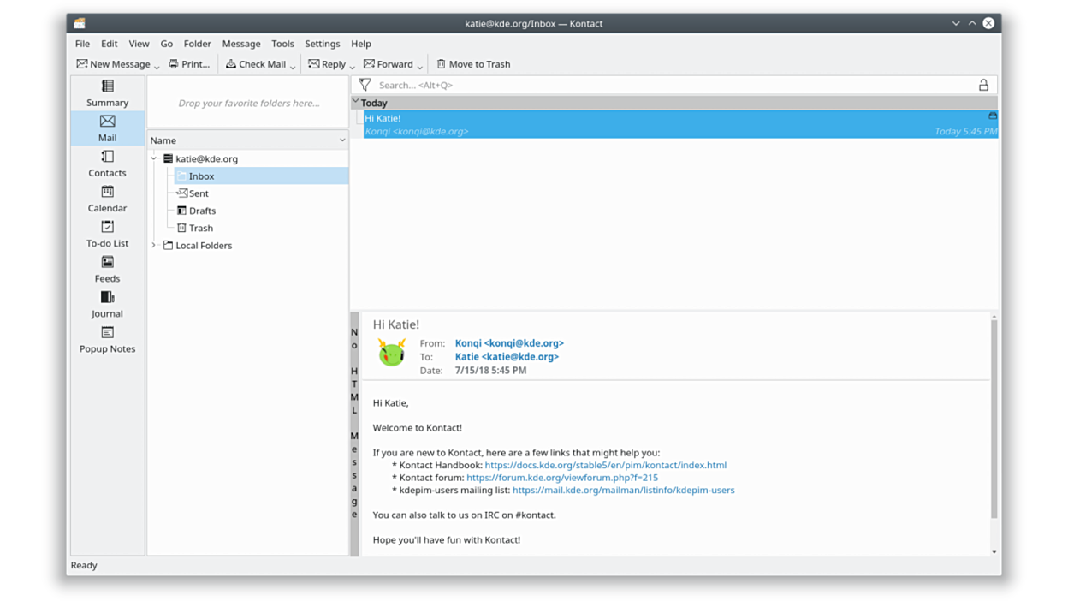This screenshot has height=601, width=1068.
Task: Click the message filter funnel icon
Action: pyautogui.click(x=365, y=85)
